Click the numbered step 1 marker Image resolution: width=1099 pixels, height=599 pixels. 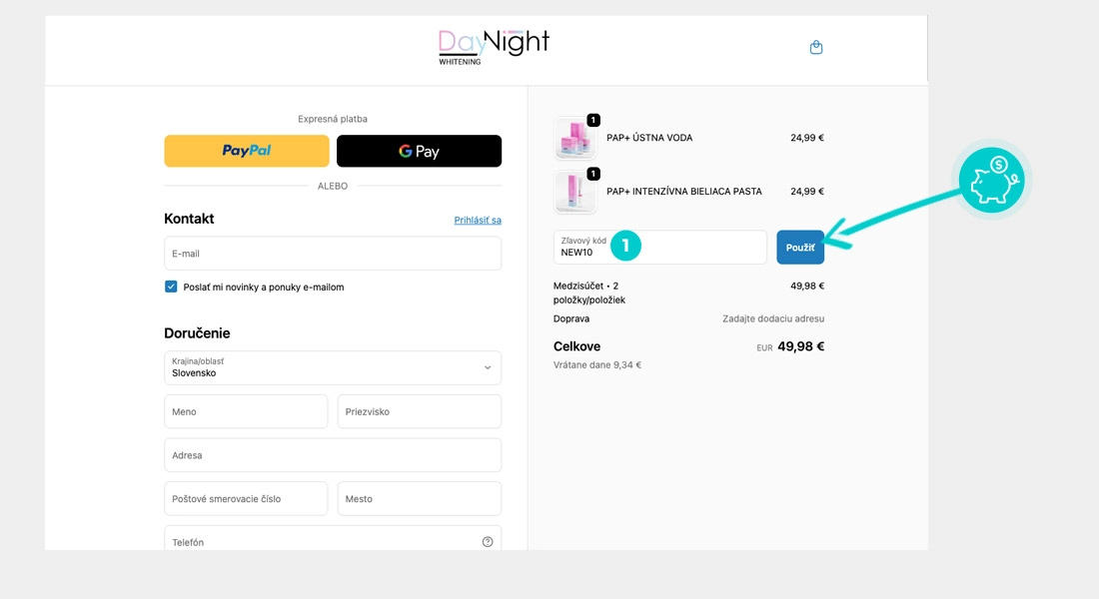626,245
